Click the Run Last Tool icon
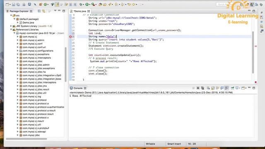The width and height of the screenshot is (265, 149). [93, 5]
